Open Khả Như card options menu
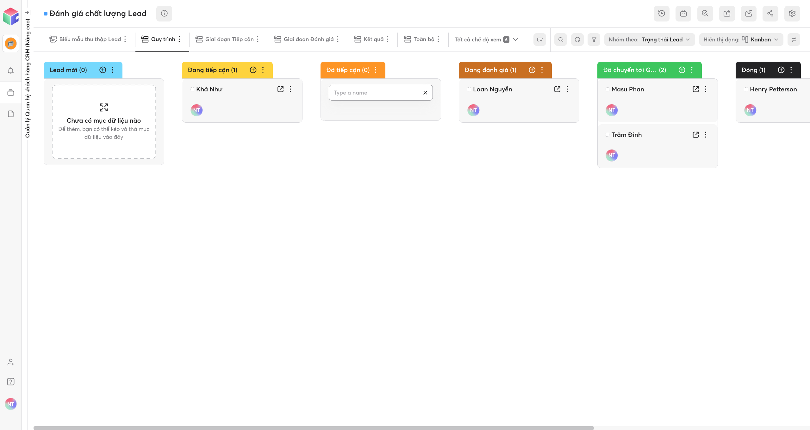810x430 pixels. 290,89
